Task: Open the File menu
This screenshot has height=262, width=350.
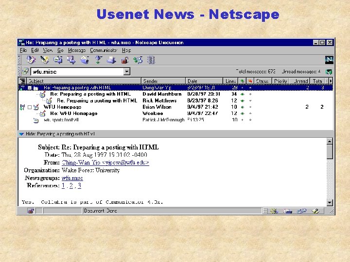Action: coord(23,50)
